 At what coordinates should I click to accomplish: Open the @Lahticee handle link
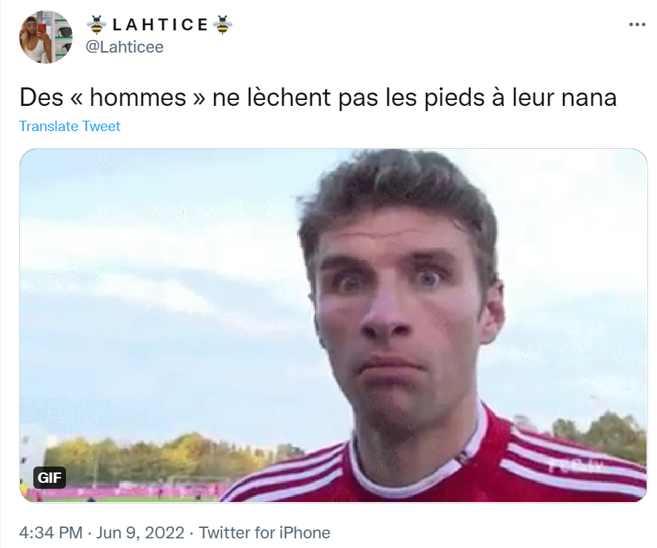pyautogui.click(x=124, y=47)
